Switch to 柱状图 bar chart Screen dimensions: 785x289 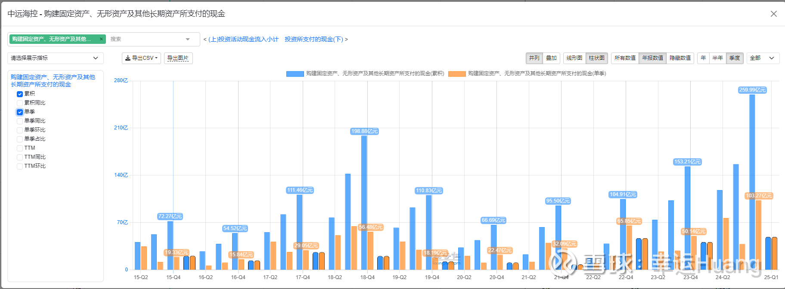point(597,58)
